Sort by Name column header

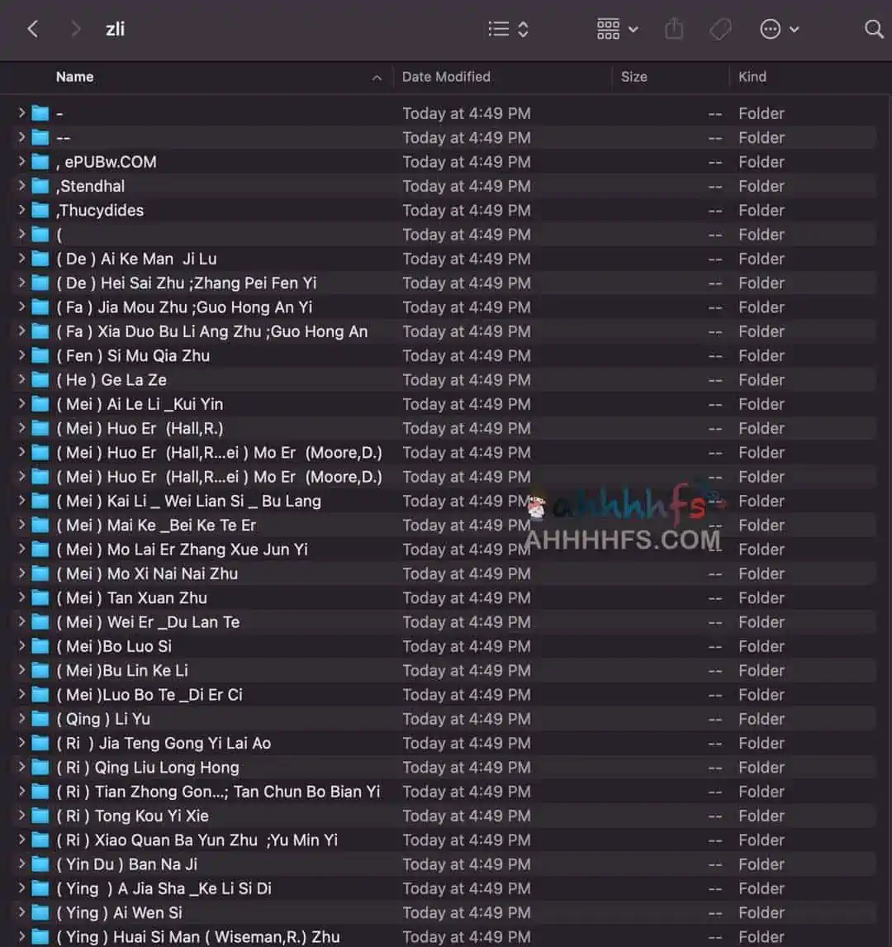pyautogui.click(x=74, y=77)
